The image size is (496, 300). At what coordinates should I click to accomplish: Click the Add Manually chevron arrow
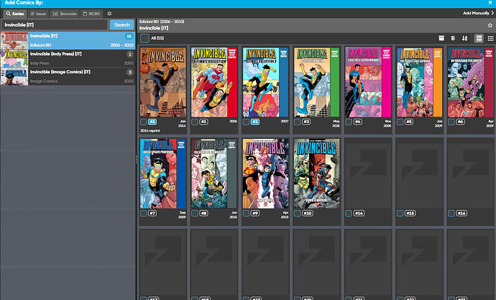tap(492, 13)
